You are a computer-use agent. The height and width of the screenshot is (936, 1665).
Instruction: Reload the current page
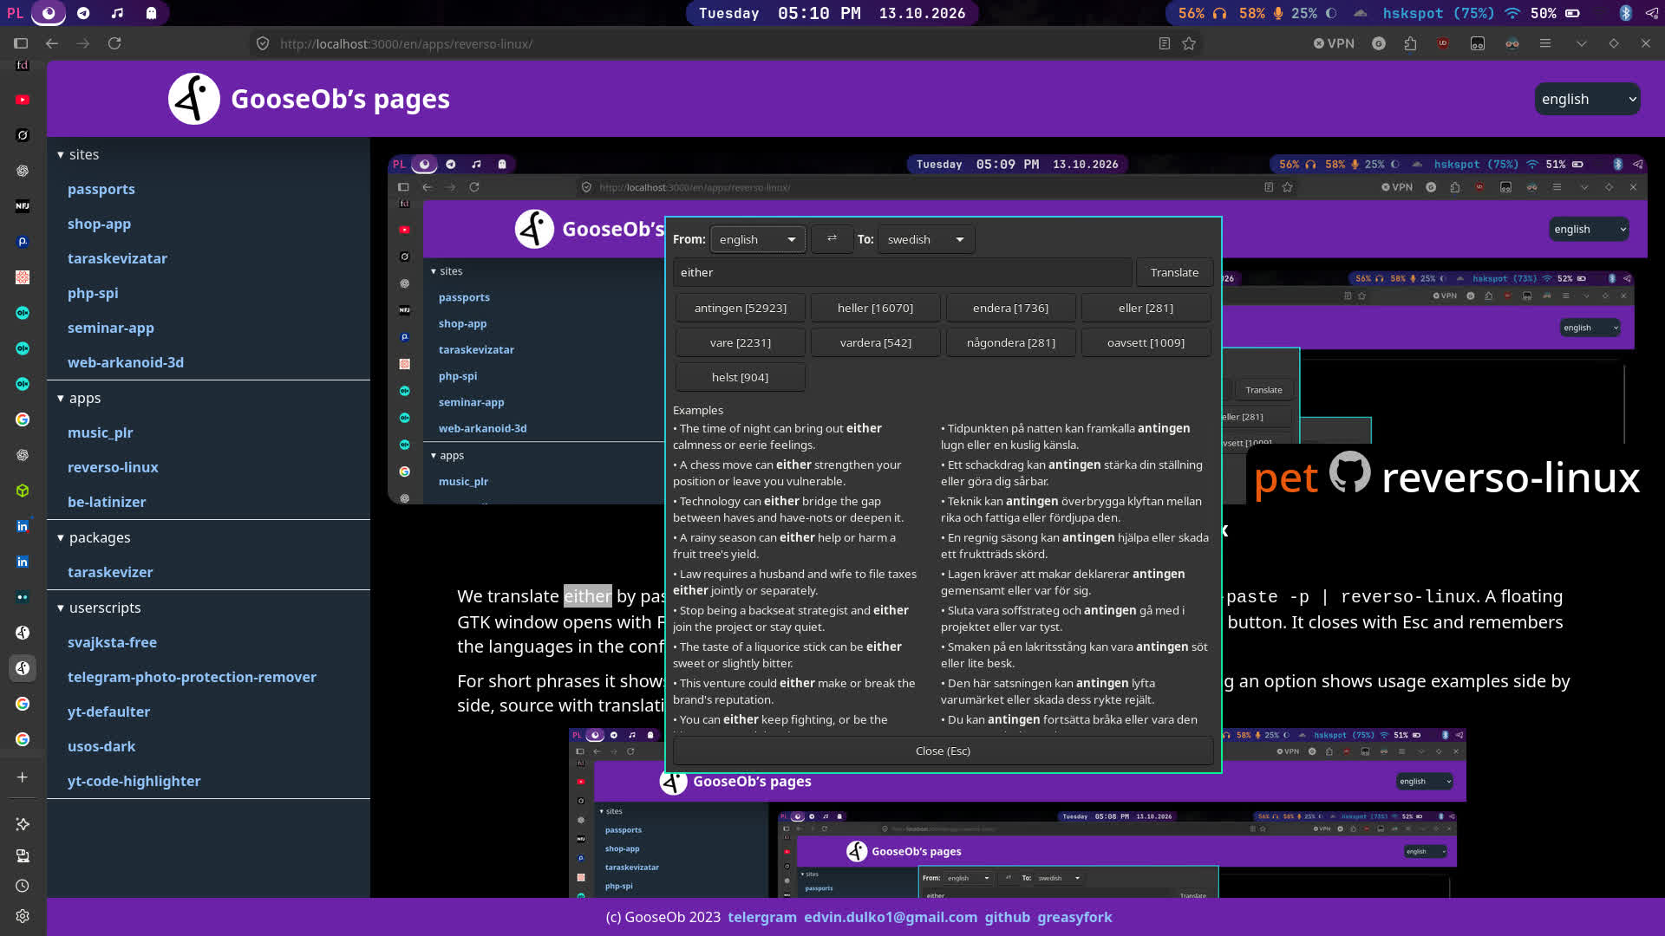114,43
